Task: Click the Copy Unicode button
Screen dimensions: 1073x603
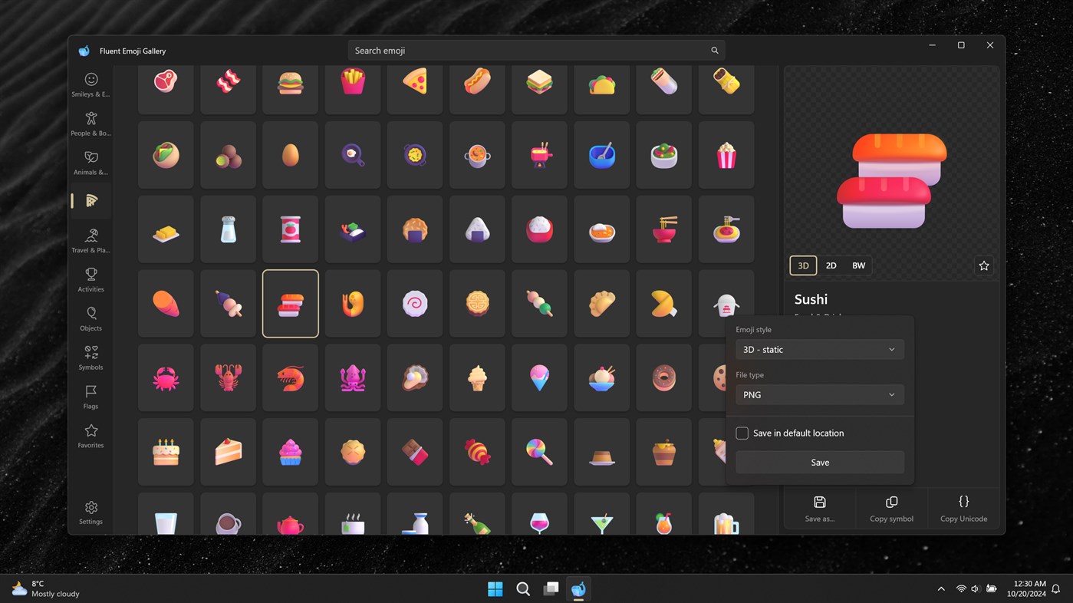Action: tap(964, 509)
